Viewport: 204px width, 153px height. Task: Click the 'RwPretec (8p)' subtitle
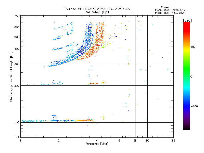[97, 12]
